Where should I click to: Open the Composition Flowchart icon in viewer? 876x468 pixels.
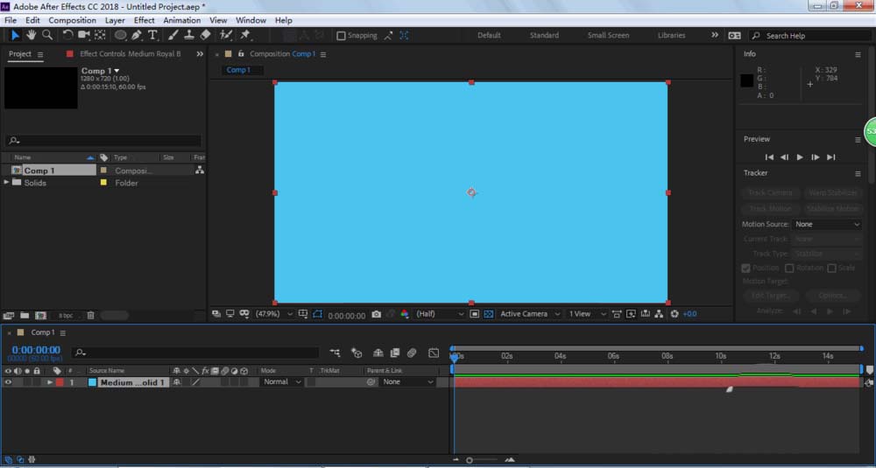pos(660,314)
